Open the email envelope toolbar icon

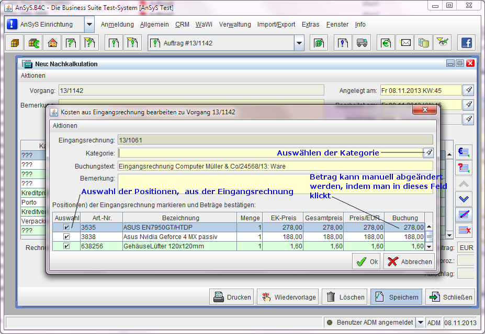405,43
